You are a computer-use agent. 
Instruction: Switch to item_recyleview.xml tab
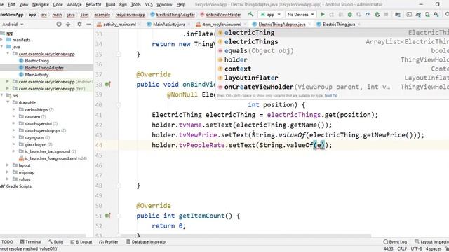(x=222, y=24)
